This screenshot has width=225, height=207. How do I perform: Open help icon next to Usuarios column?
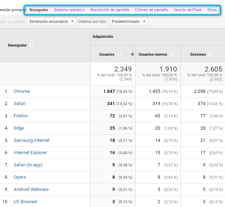click(119, 54)
